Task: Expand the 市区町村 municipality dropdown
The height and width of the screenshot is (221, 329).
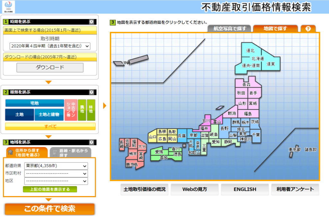Action: [x=56, y=174]
